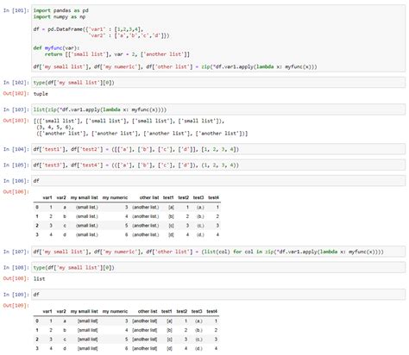Click row index 1 in Out[109] table

click(37, 330)
